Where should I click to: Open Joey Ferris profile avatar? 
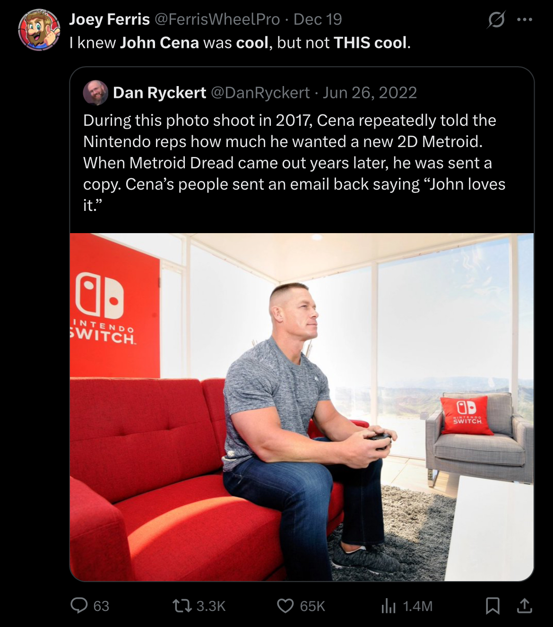tap(39, 29)
